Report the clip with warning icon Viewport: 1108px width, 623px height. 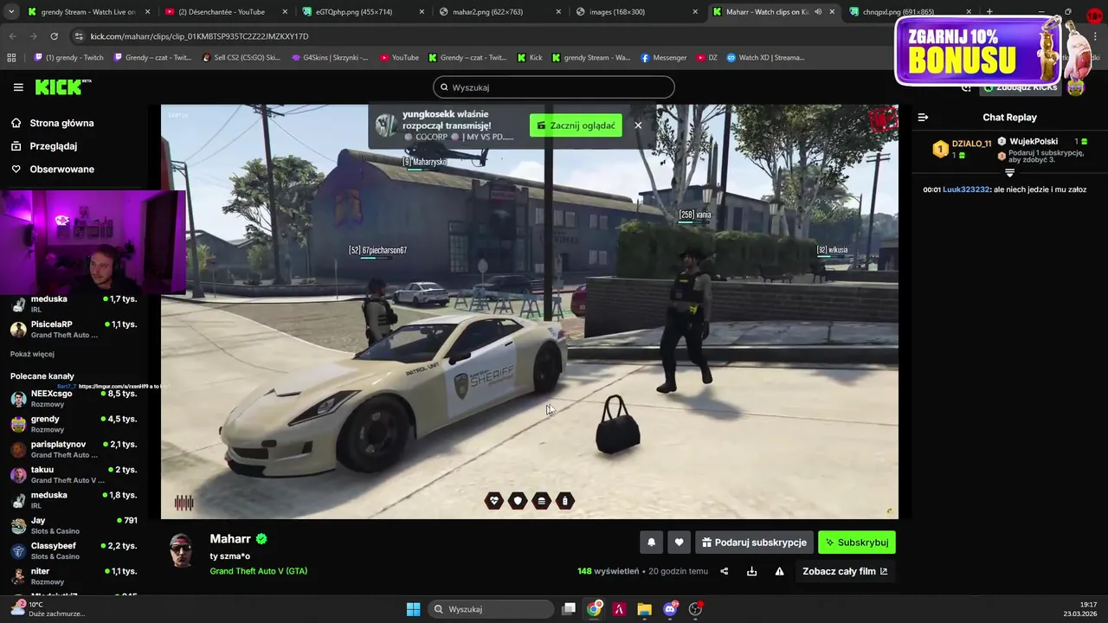[x=779, y=571]
